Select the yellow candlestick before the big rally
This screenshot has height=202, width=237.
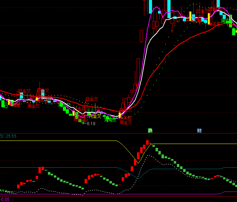click(120, 115)
